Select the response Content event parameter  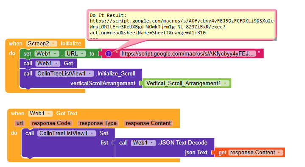pos(148,123)
